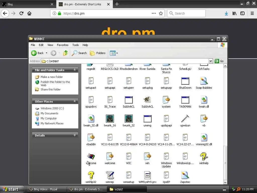This screenshot has width=257, height=193.
Task: Collapse the Other Places panel
Action: coord(75,101)
